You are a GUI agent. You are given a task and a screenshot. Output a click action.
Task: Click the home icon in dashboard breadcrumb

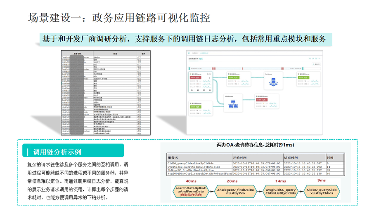click(x=189, y=53)
